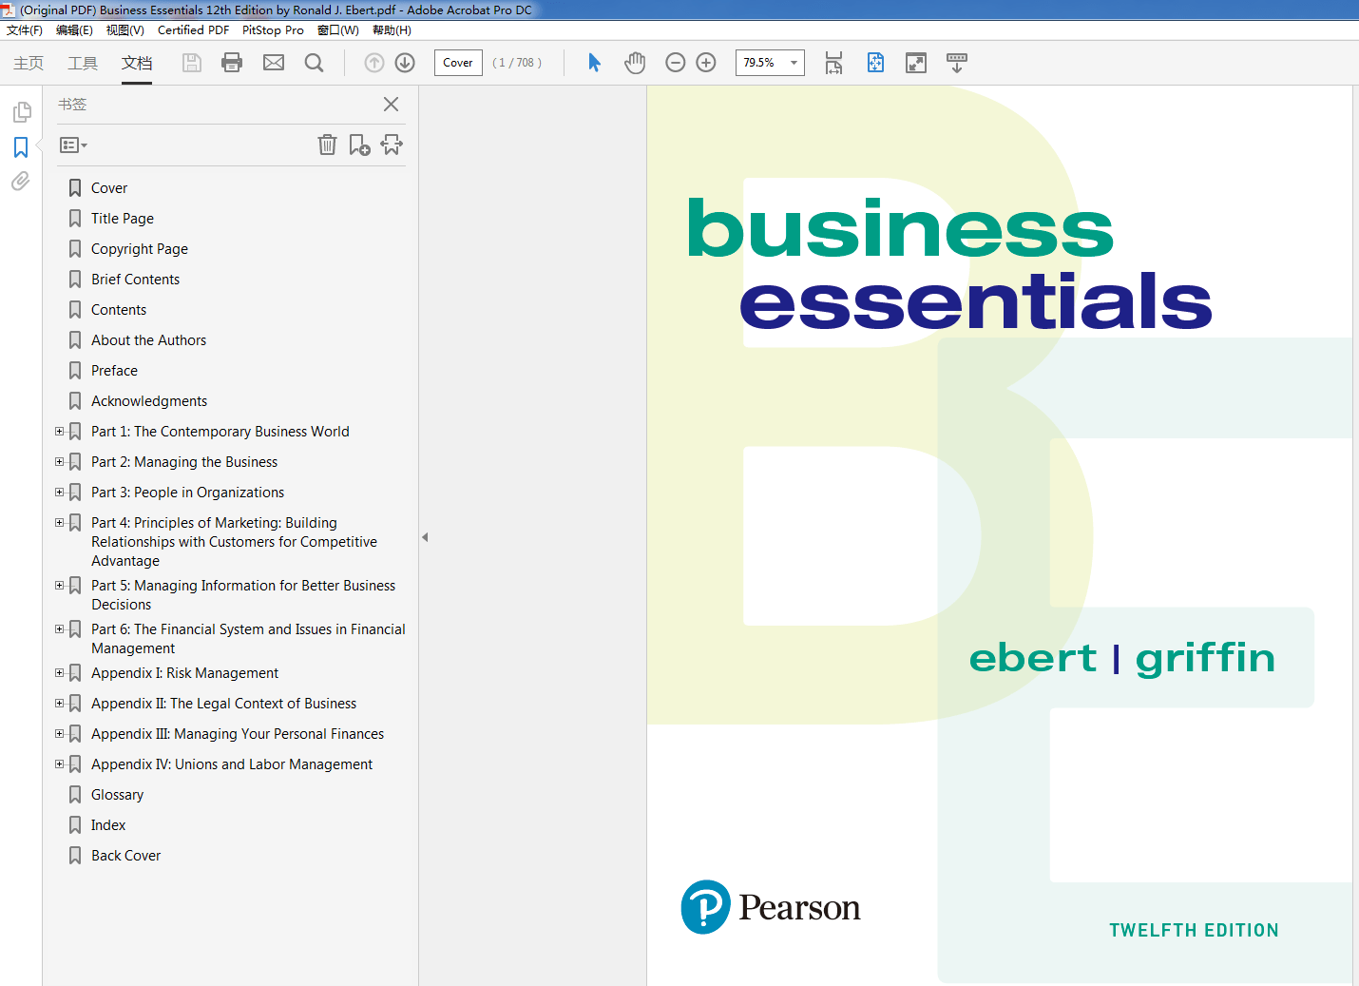Click the zoom in (plus) icon
The width and height of the screenshot is (1359, 986).
click(705, 63)
